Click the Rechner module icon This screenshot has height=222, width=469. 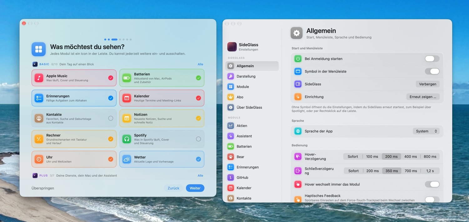pos(39,139)
